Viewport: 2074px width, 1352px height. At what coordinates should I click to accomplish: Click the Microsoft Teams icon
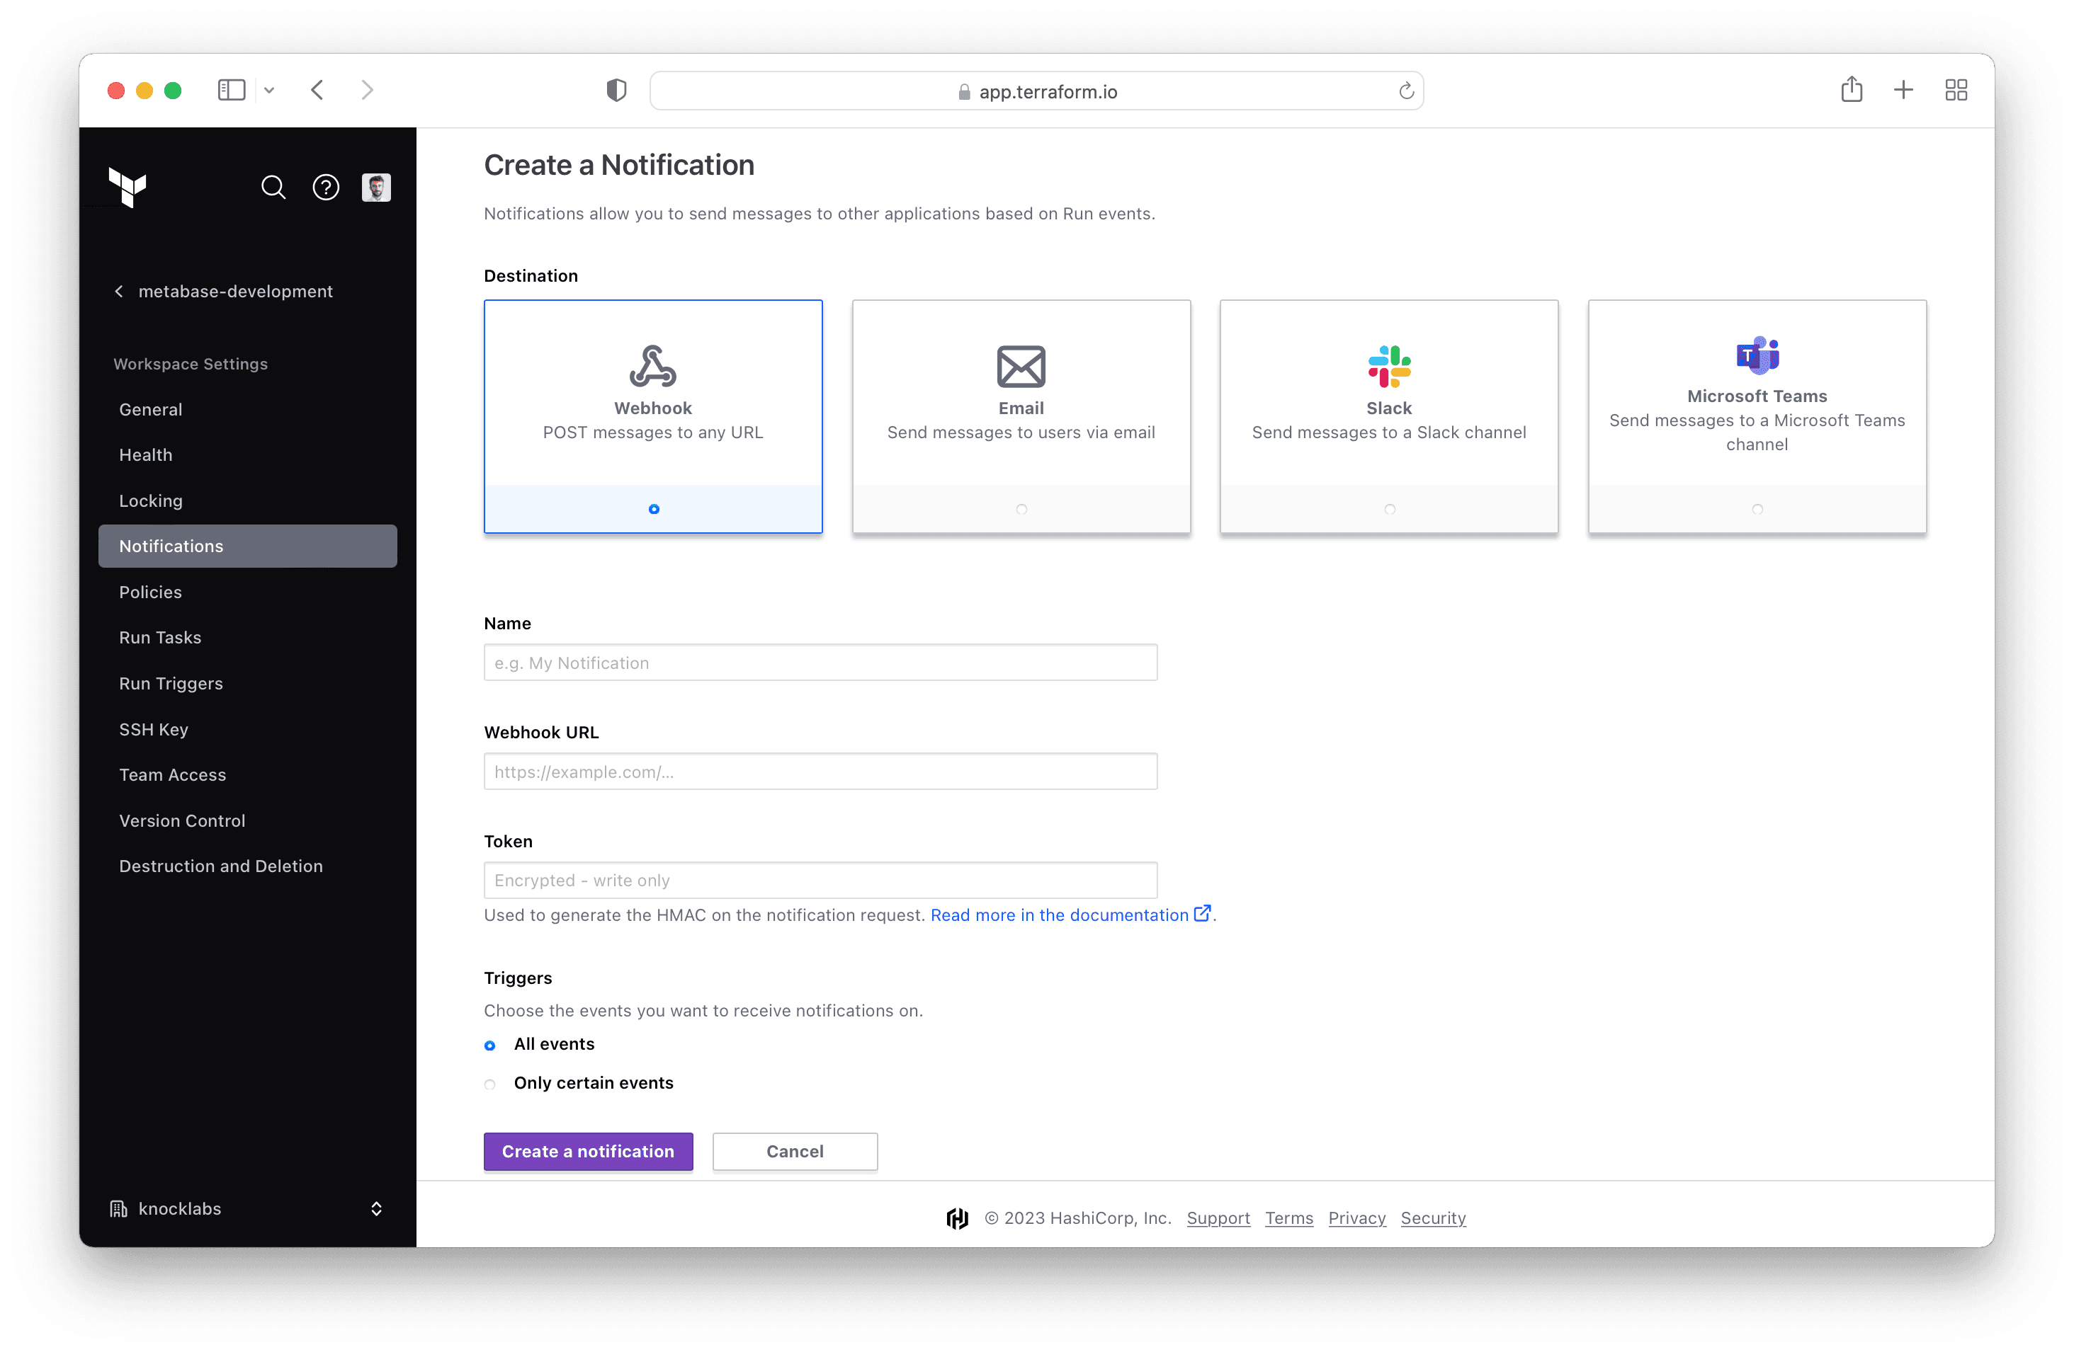pos(1757,355)
